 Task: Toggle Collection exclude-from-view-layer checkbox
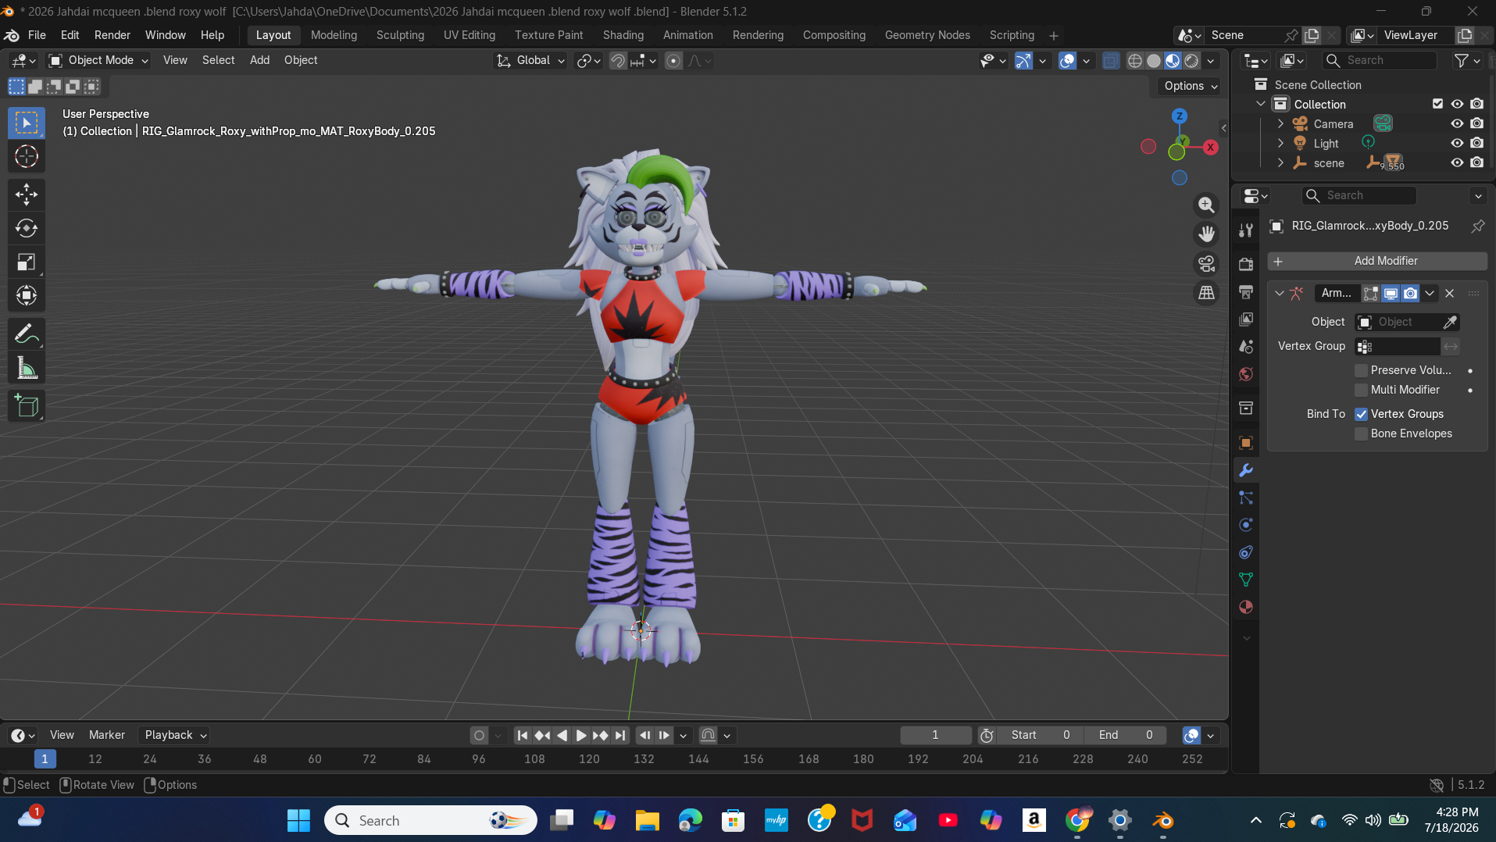click(1437, 104)
